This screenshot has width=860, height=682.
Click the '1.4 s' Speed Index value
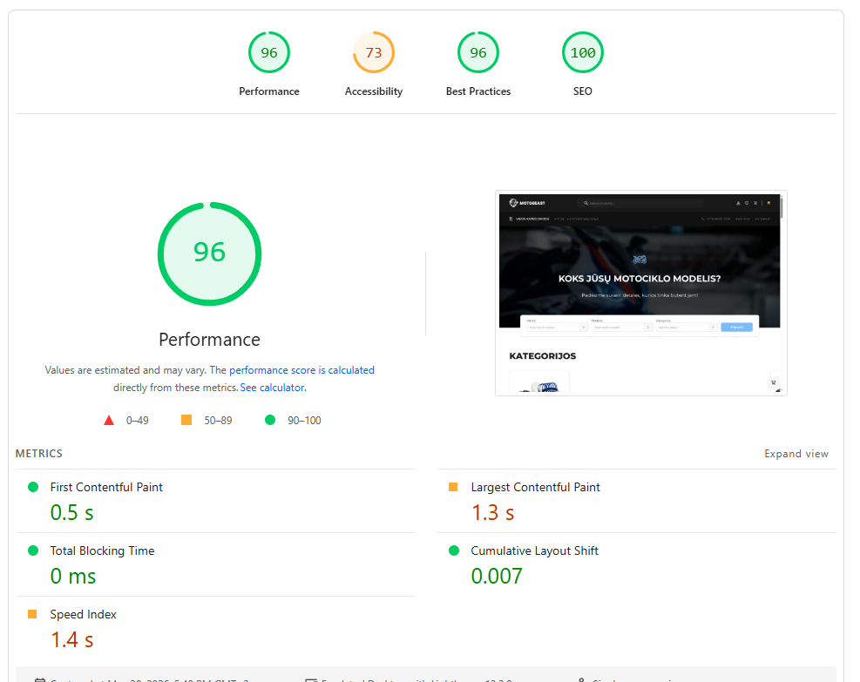pos(71,640)
